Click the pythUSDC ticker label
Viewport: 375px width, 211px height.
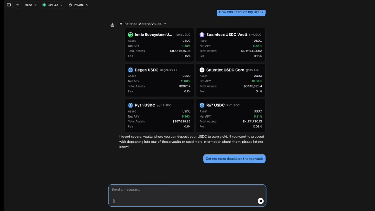click(164, 105)
